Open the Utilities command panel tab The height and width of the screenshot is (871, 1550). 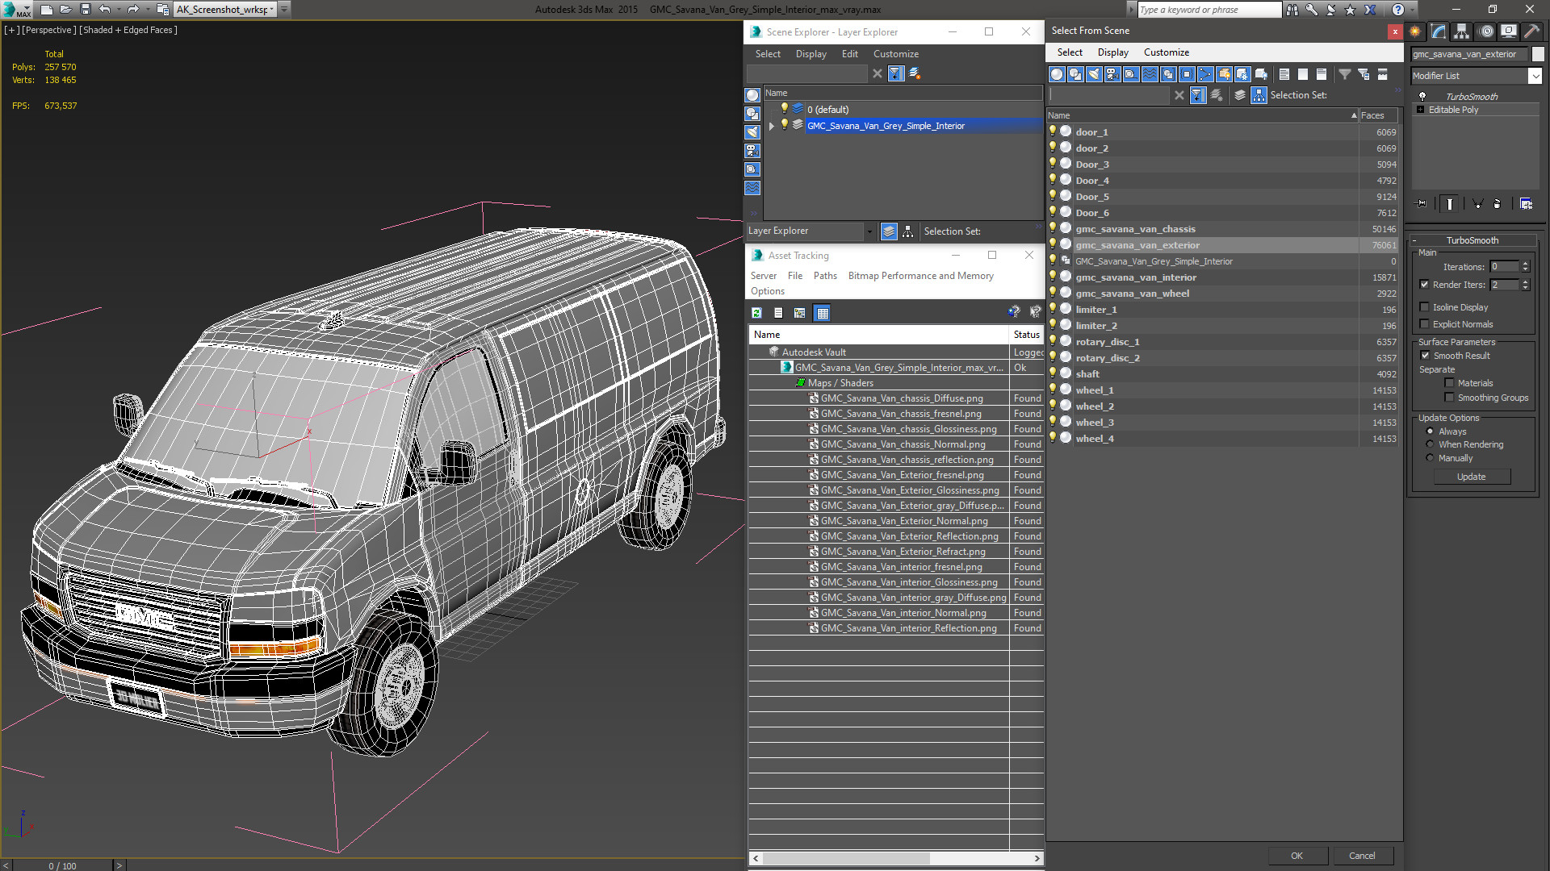coord(1531,31)
